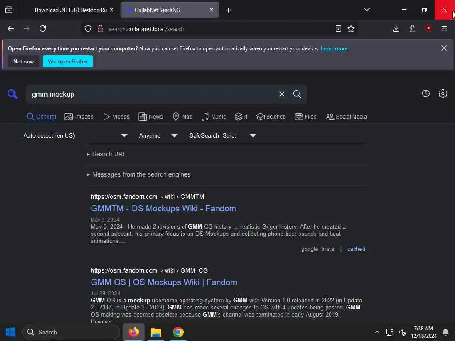Switch to the News category
Viewport: 455px width, 341px height.
click(151, 117)
